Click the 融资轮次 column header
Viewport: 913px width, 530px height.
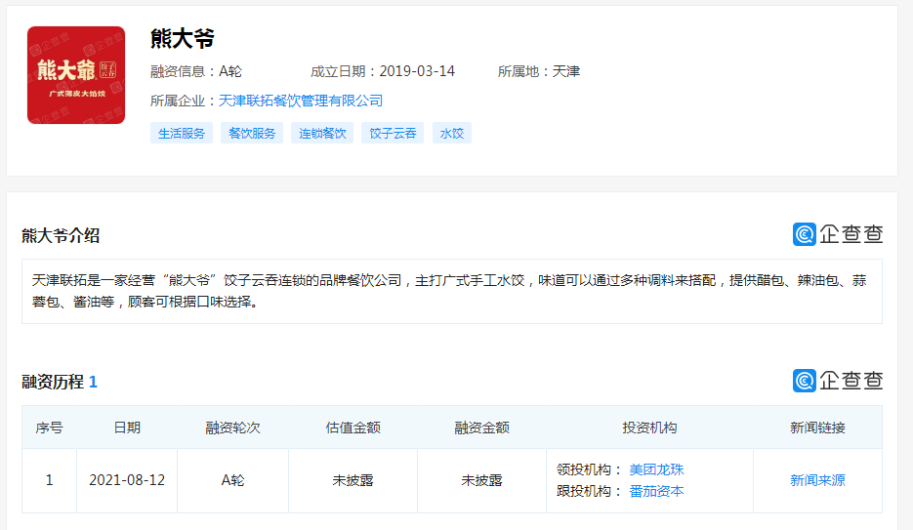coord(232,428)
